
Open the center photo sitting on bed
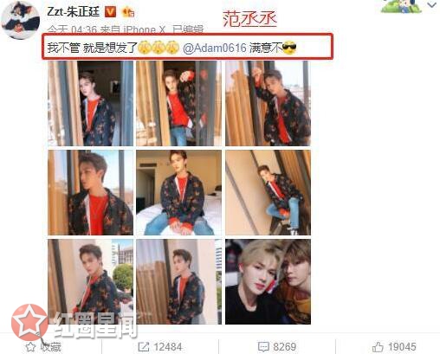tap(179, 192)
